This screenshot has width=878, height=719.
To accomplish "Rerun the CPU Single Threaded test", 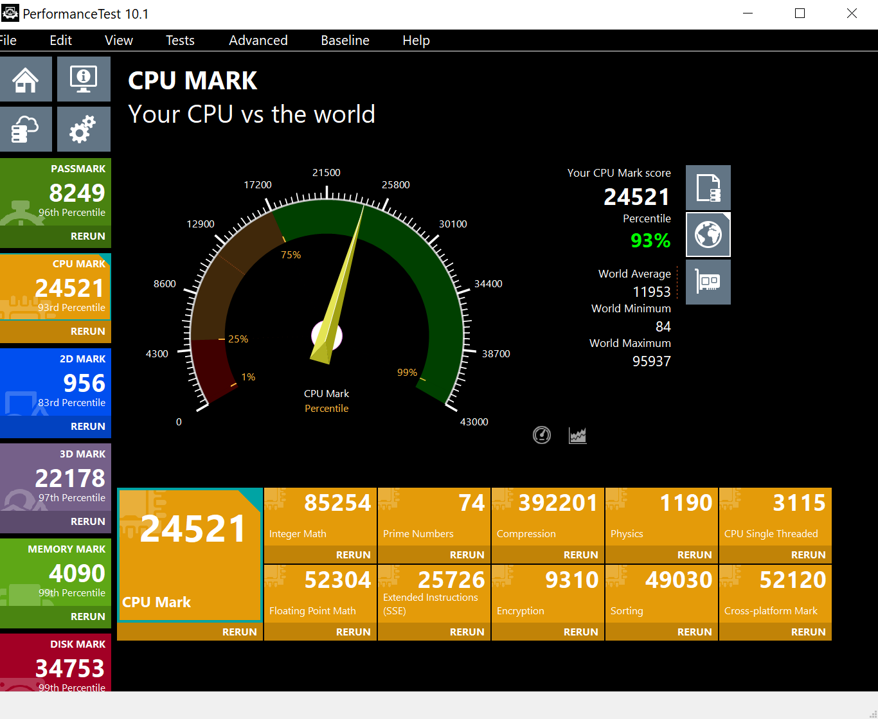I will [808, 555].
